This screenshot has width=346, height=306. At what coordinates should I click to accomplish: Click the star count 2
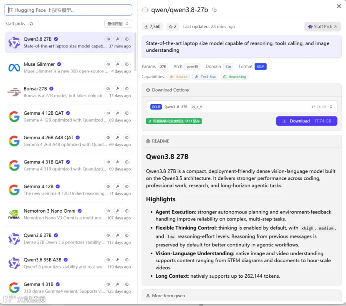click(x=172, y=27)
